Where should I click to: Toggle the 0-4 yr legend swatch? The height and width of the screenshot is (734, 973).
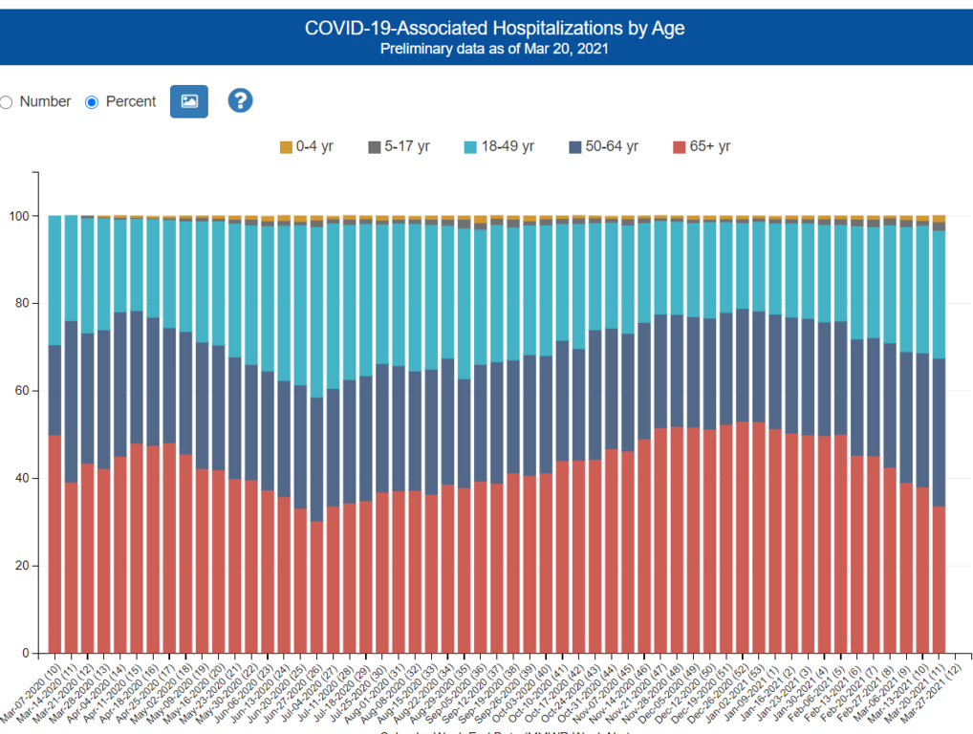point(286,147)
